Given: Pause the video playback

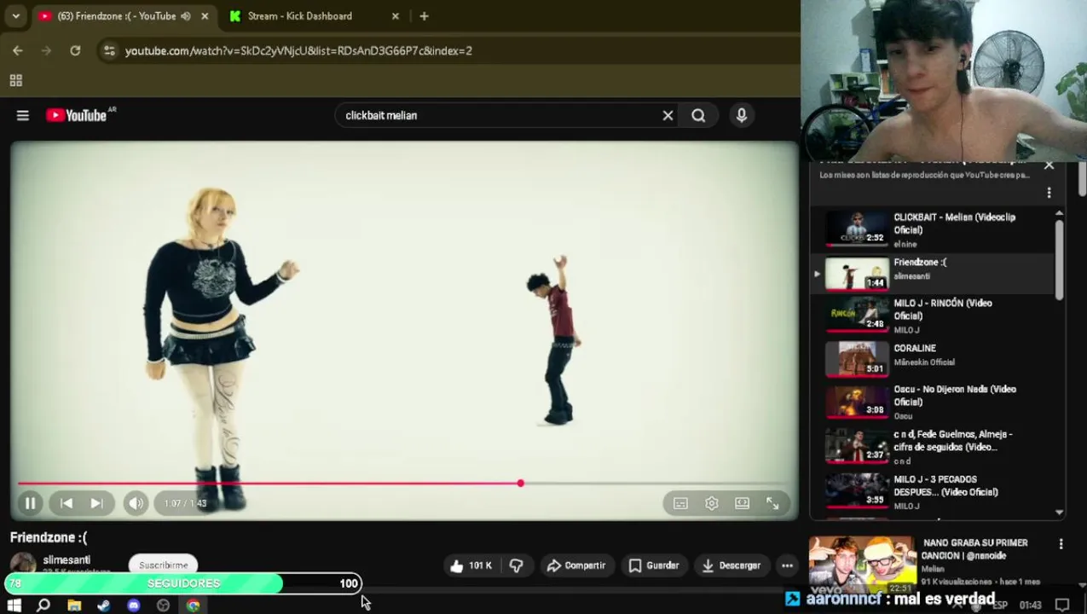Looking at the screenshot, I should tap(30, 503).
